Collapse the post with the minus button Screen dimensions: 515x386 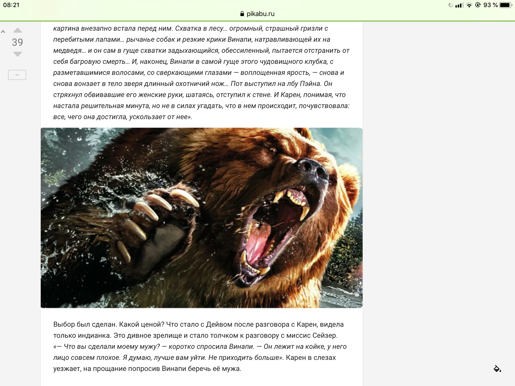pos(17,75)
